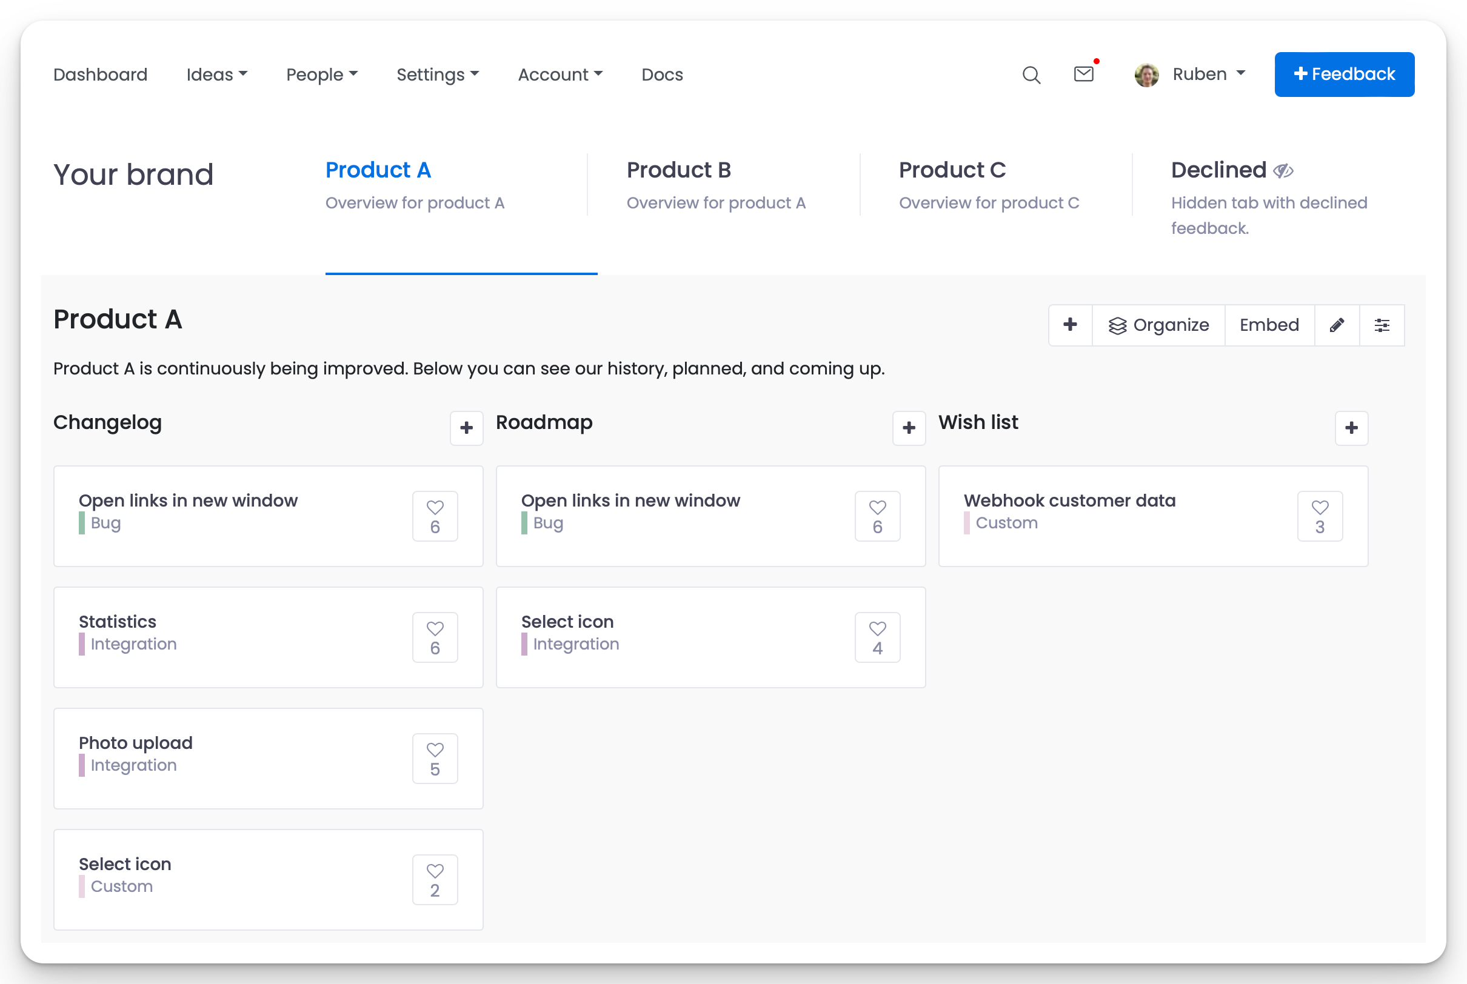Open the inbox mail icon
The height and width of the screenshot is (984, 1467).
[x=1083, y=74]
